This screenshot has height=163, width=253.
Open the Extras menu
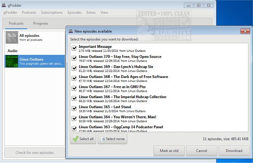click(91, 12)
